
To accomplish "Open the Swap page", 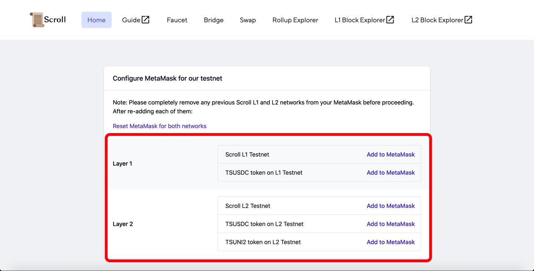I will [x=248, y=20].
